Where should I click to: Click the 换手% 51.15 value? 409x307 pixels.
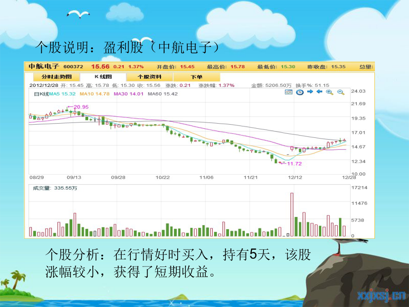pyautogui.click(x=322, y=86)
